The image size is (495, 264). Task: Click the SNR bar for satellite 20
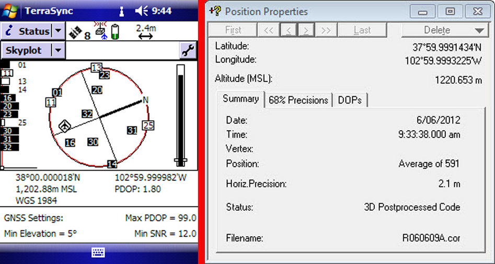pos(10,106)
